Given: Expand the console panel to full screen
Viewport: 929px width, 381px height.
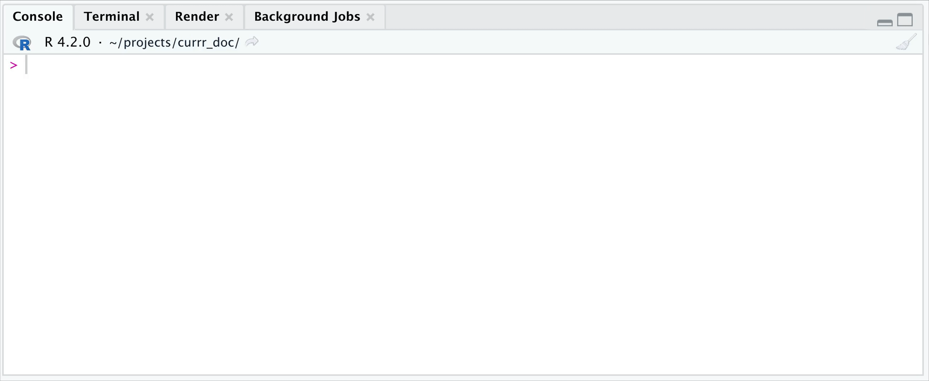Looking at the screenshot, I should click(x=905, y=16).
